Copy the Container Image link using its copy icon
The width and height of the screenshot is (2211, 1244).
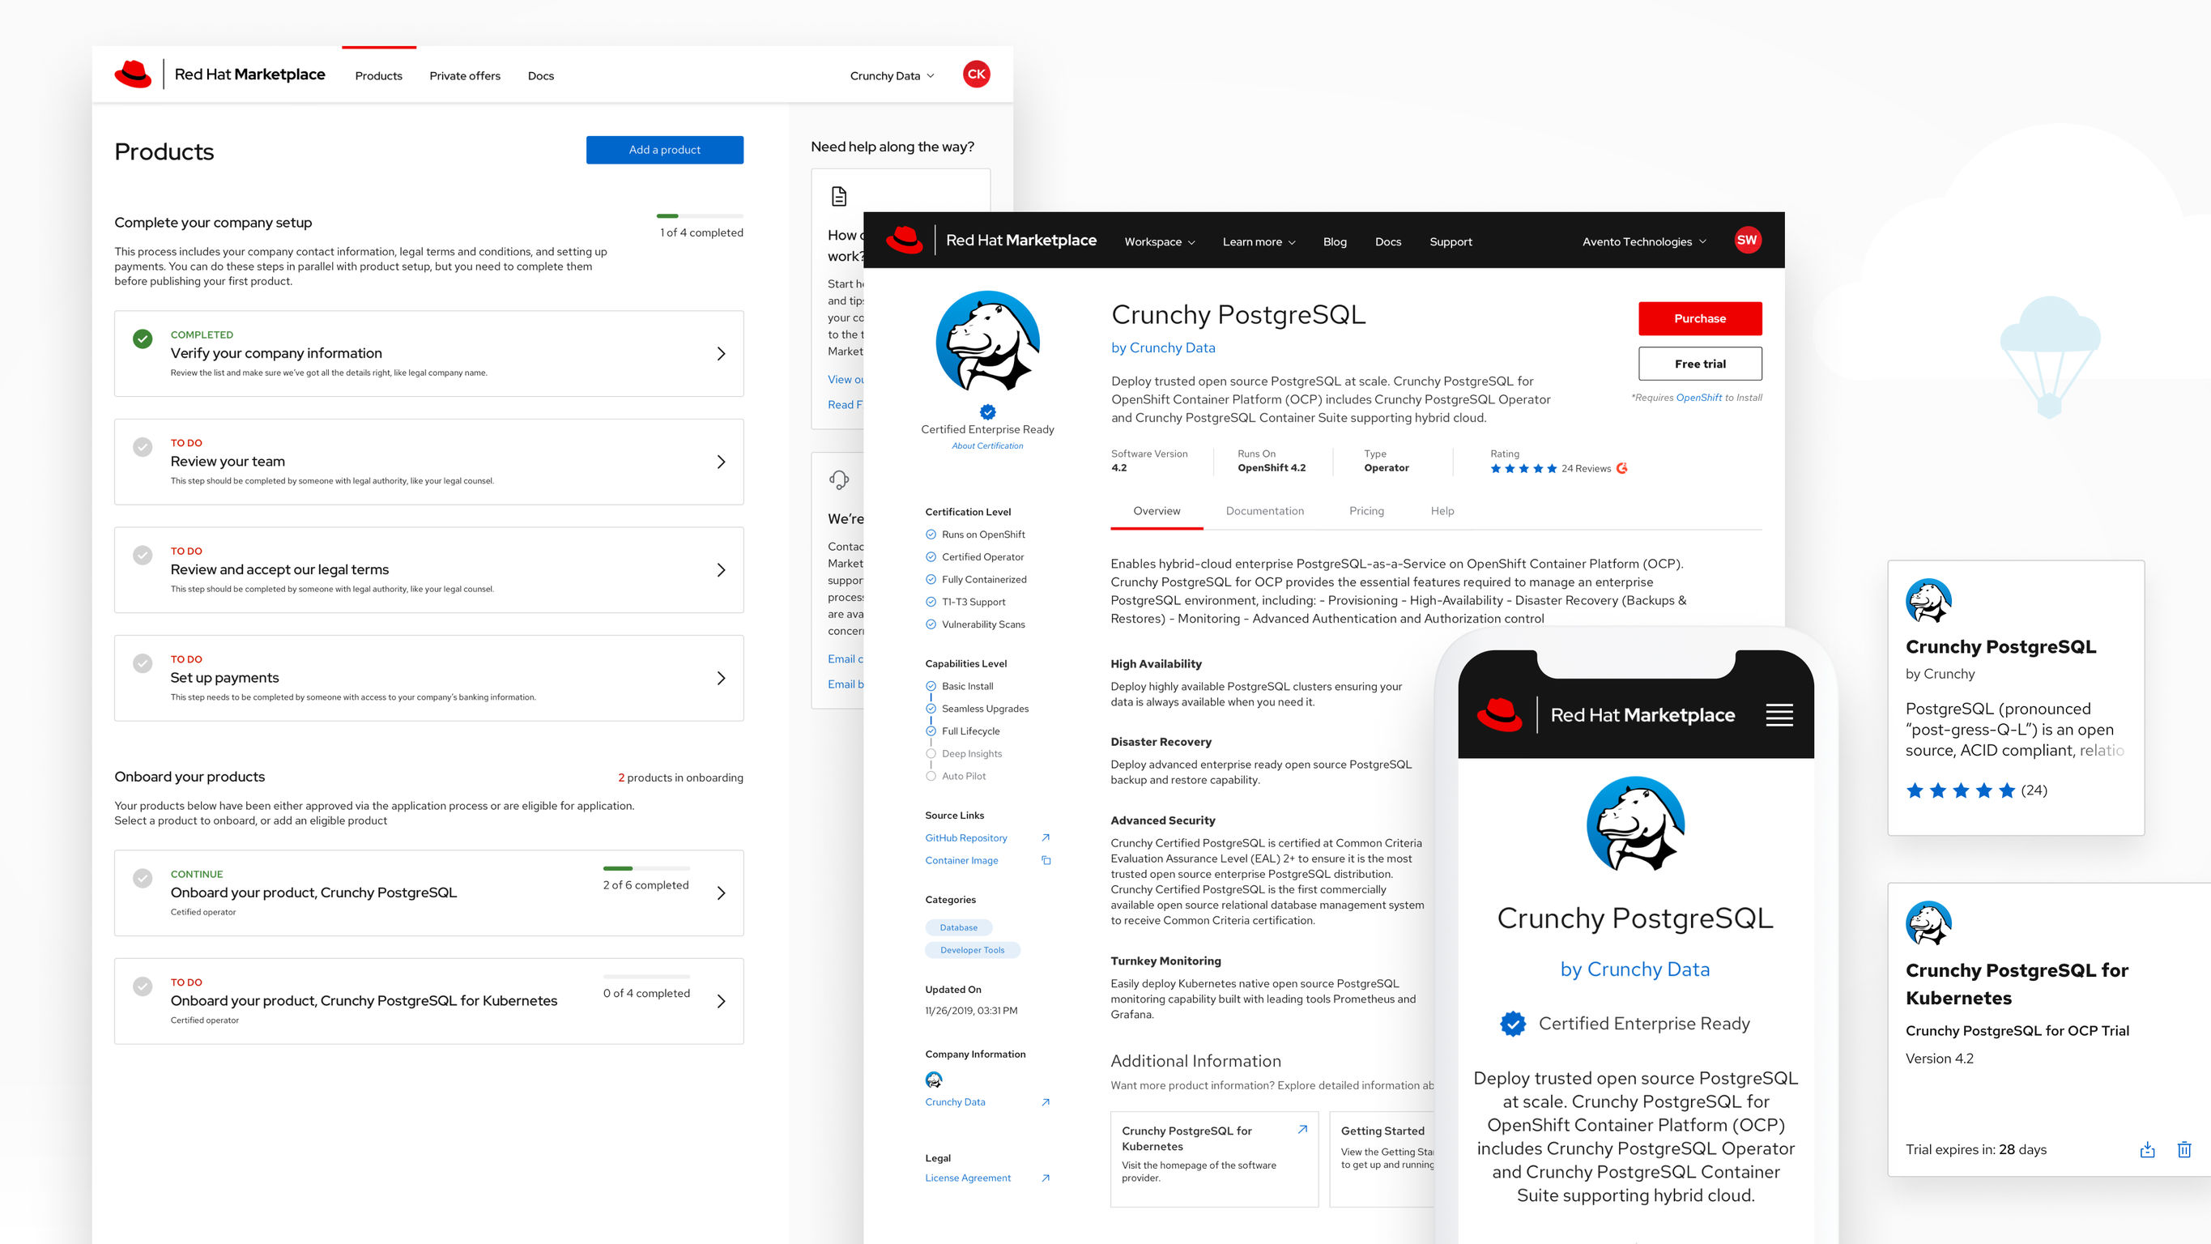click(1046, 859)
